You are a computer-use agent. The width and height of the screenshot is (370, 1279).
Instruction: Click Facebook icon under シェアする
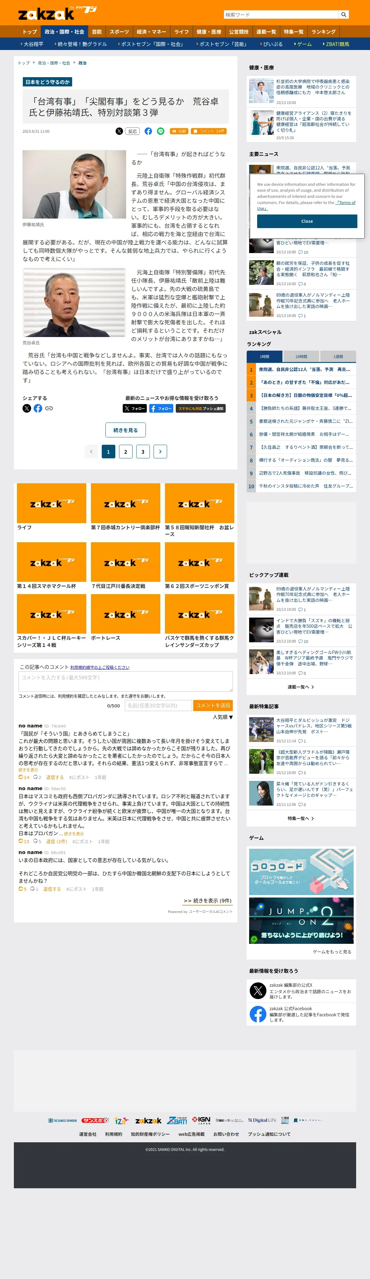[x=38, y=408]
